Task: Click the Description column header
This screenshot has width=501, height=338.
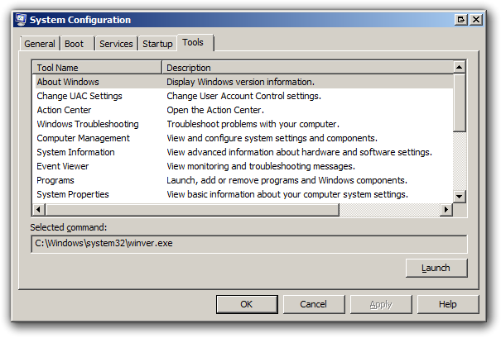Action: point(308,68)
